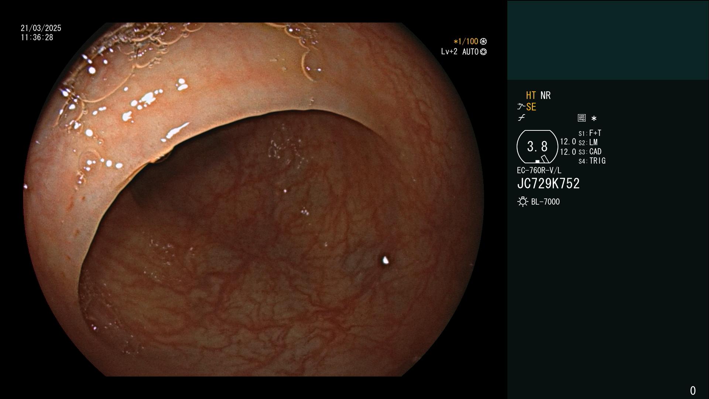The height and width of the screenshot is (399, 709).
Task: Click the tone curve icon below SE
Action: [521, 118]
